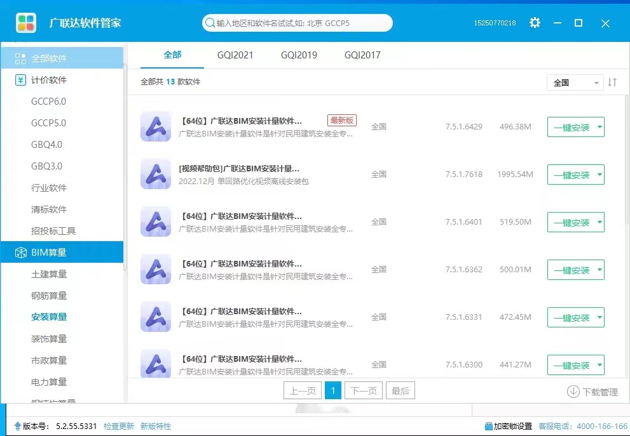Click app icon for version 7.5.1.6429
Image resolution: width=630 pixels, height=436 pixels.
156,126
